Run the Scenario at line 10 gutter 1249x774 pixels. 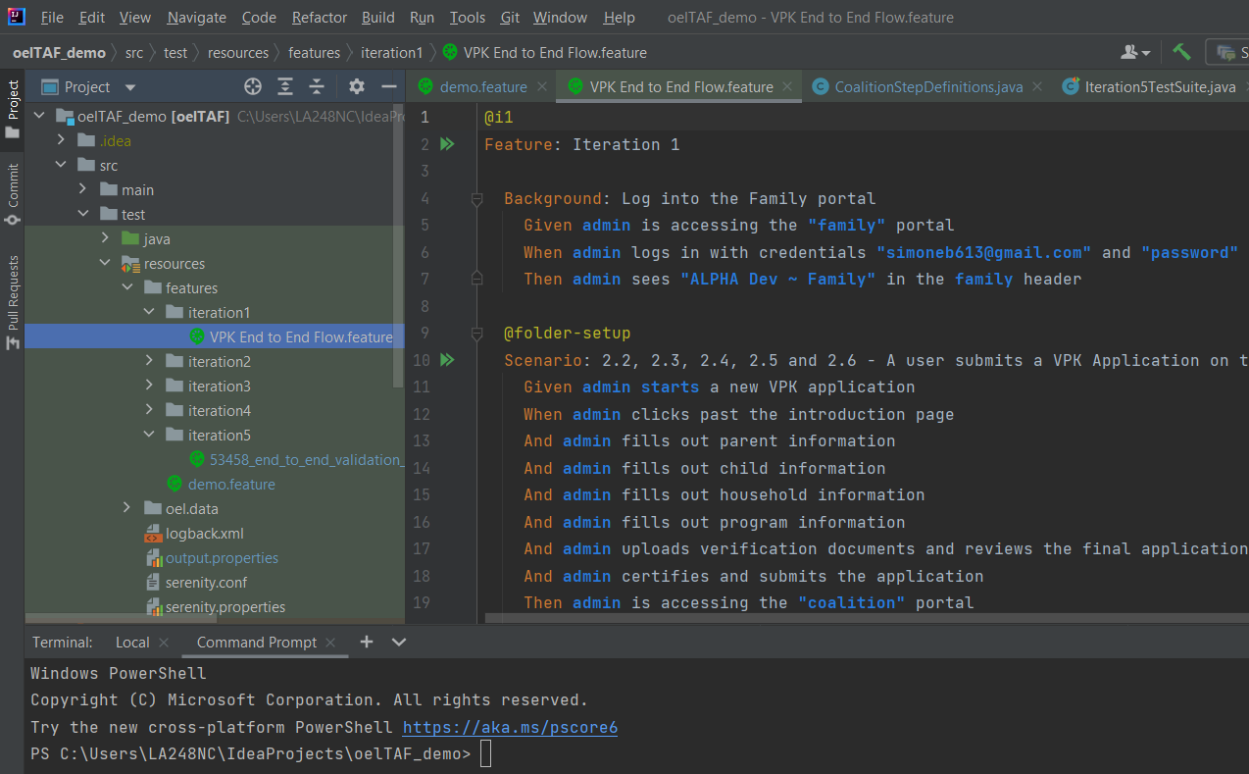click(x=448, y=360)
